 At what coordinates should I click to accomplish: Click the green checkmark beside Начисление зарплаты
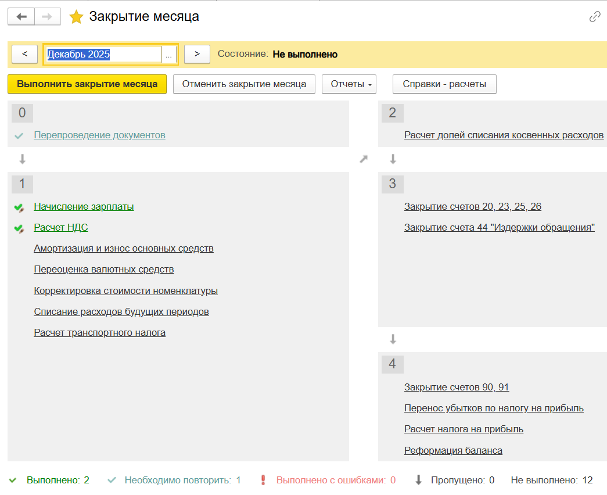click(x=19, y=207)
